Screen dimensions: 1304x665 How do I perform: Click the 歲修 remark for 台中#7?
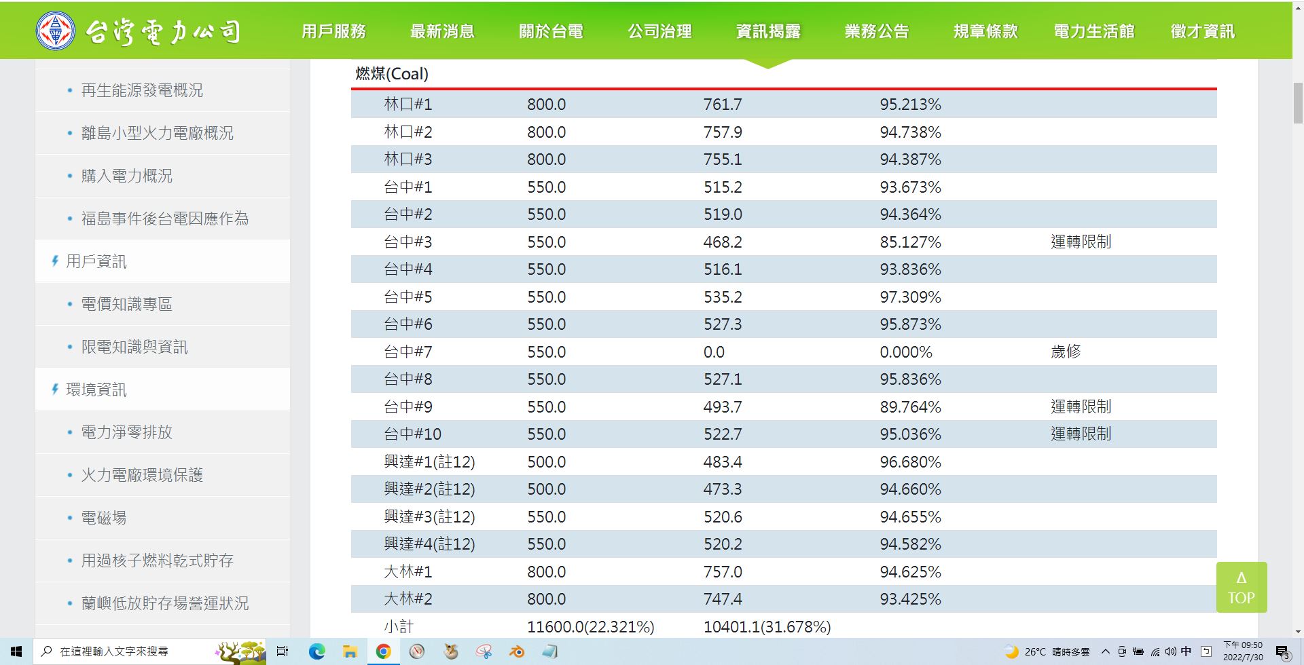[1066, 351]
